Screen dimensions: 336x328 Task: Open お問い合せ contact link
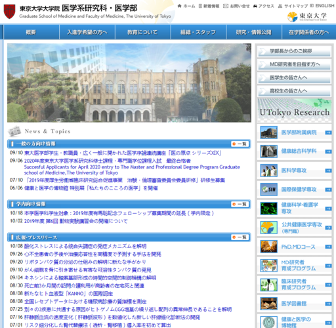pos(236,6)
